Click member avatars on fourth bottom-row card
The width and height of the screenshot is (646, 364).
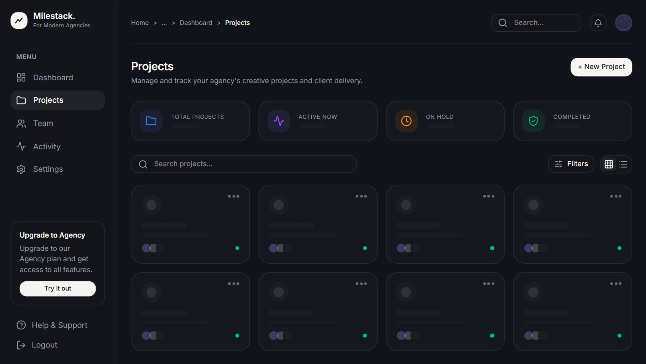[x=536, y=336]
